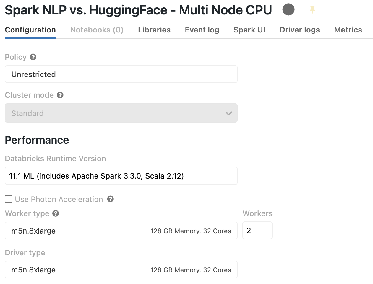Click the Cluster mode help icon
The image size is (373, 284).
60,95
